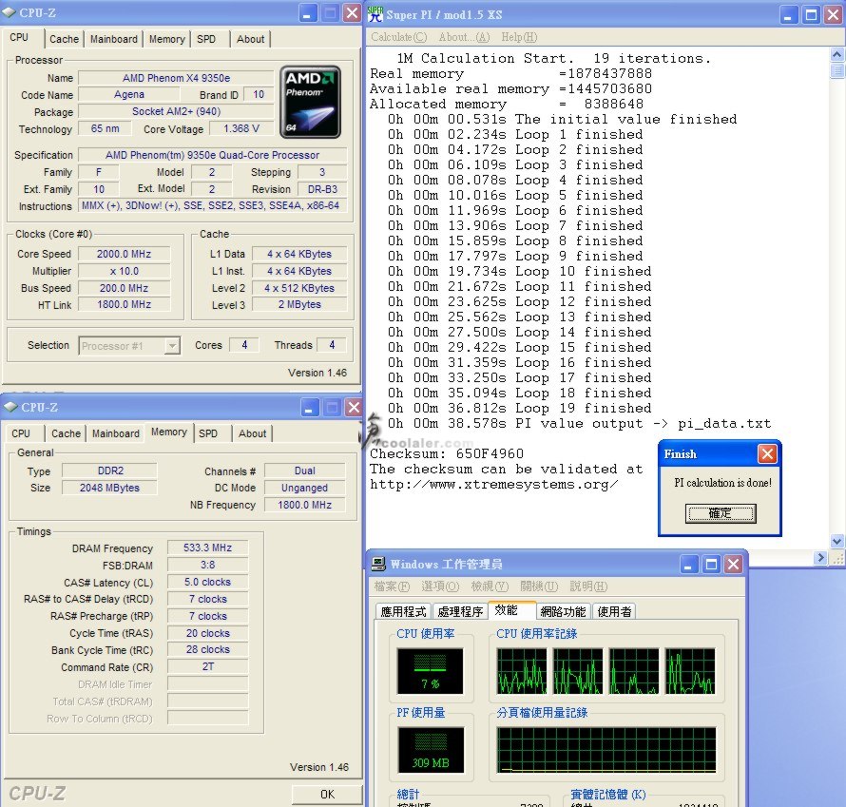Screen dimensions: 846x807
Task: Click the CPU-Z icon in the lower CPU-Z title bar
Action: pos(10,407)
